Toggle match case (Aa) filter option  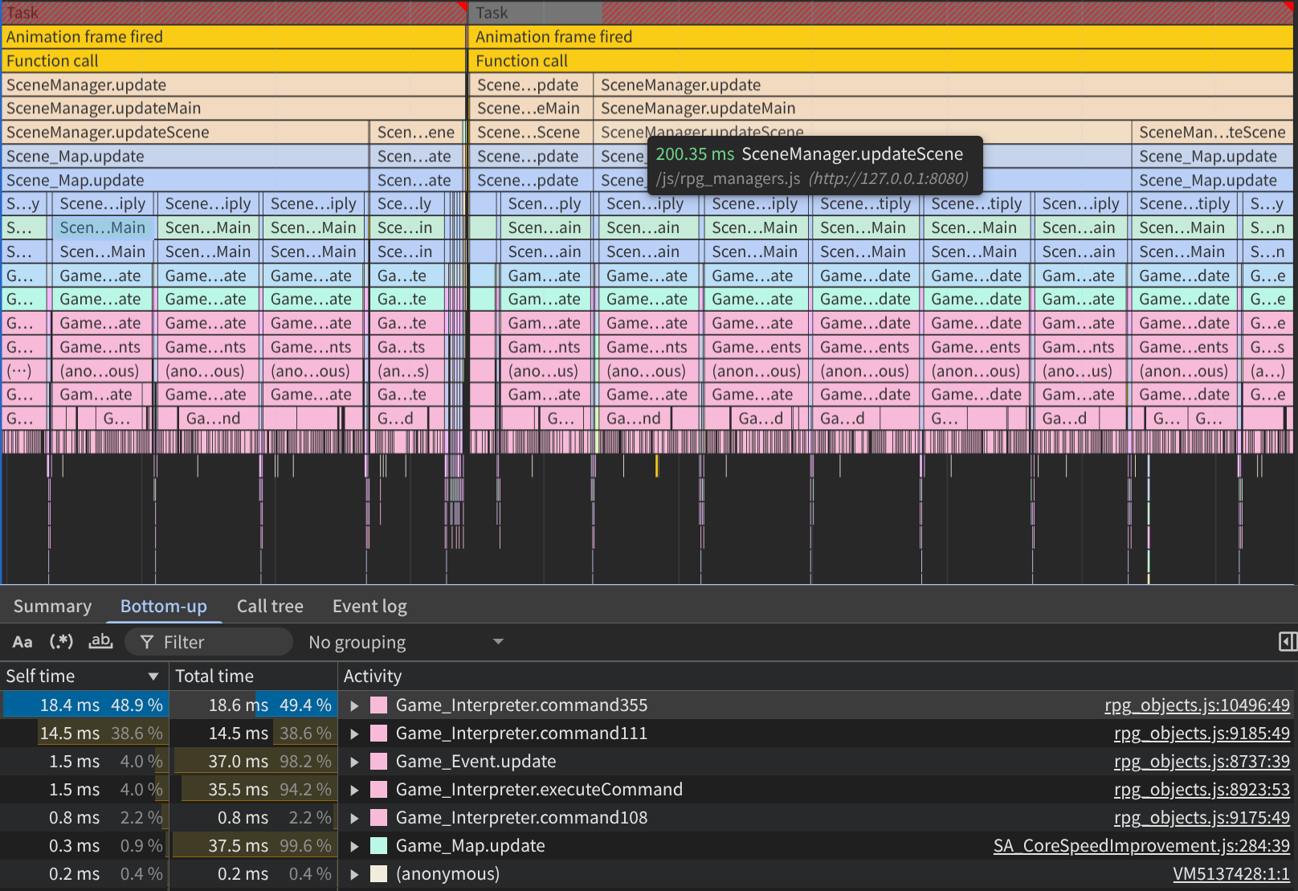click(22, 642)
